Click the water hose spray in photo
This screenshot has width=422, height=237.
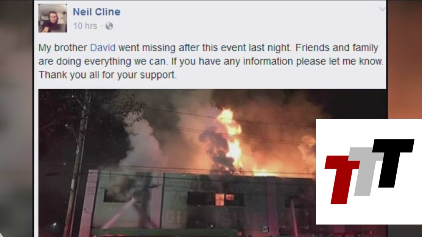[118, 214]
